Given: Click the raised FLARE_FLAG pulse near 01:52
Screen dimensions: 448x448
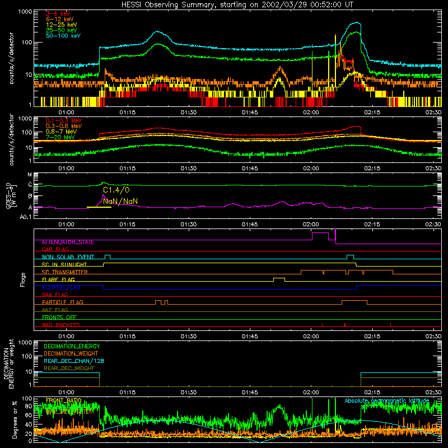Looking at the screenshot, I should [x=279, y=279].
